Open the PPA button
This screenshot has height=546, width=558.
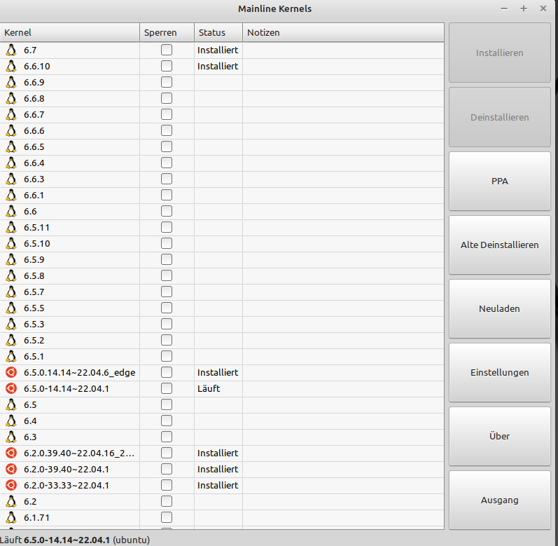[500, 181]
